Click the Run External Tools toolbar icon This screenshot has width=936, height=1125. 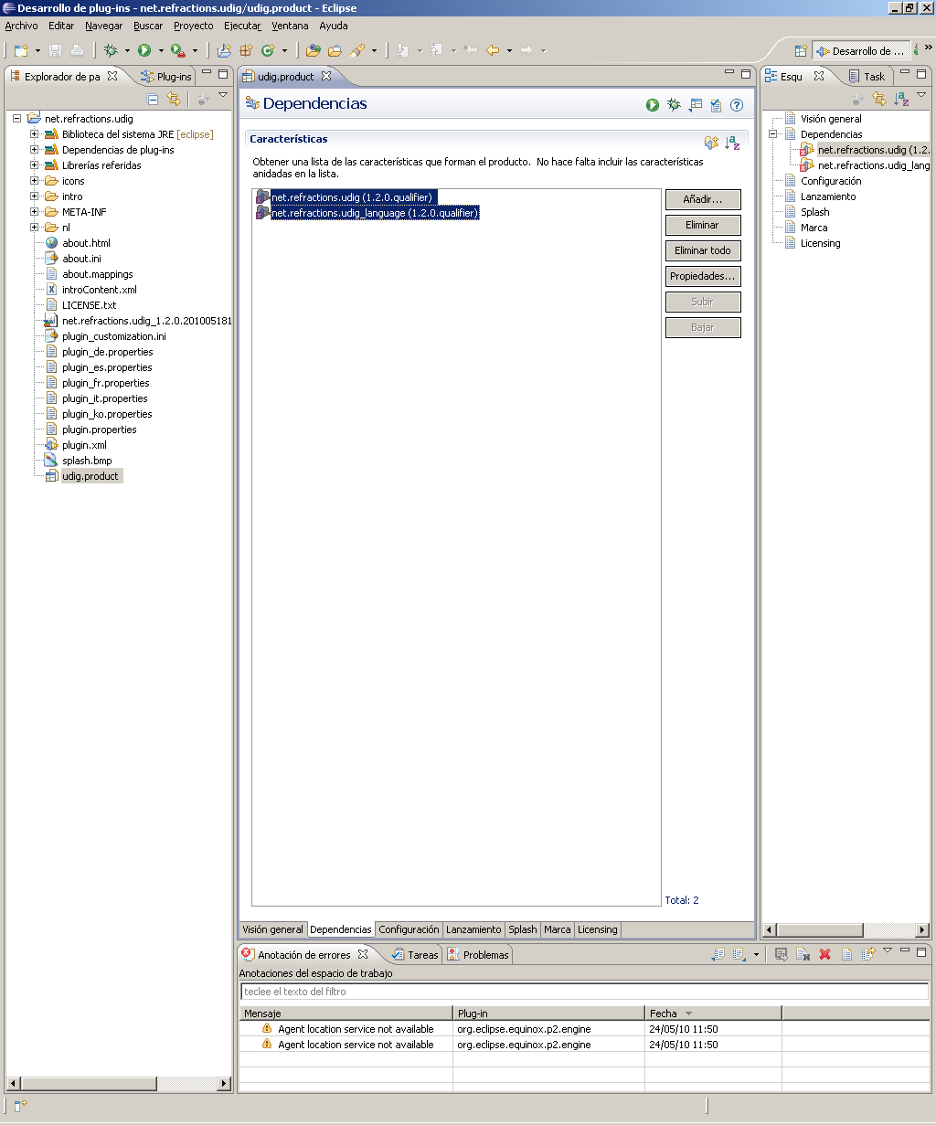tap(178, 50)
